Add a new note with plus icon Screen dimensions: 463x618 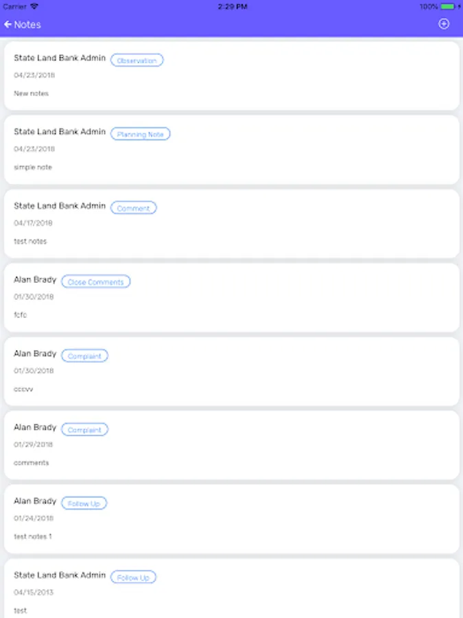(x=444, y=24)
